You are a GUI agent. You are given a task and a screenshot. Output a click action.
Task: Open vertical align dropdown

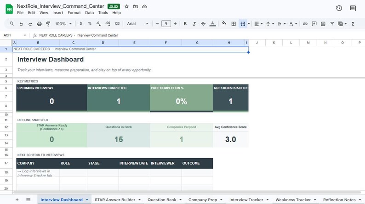pos(270,24)
